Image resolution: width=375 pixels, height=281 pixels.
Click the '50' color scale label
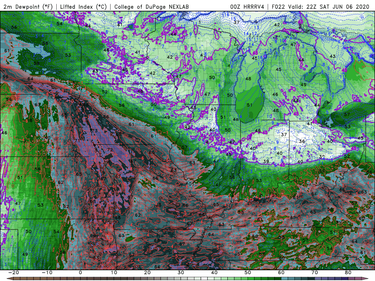[248, 273]
